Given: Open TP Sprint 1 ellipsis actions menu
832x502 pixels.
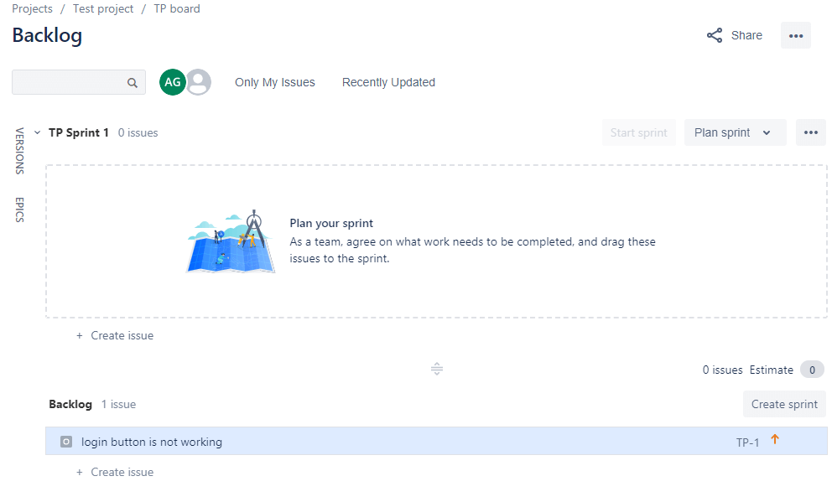Looking at the screenshot, I should pos(810,132).
